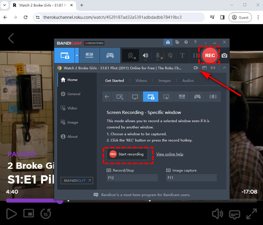Toggle Roku player volume speaker icon

(218, 214)
